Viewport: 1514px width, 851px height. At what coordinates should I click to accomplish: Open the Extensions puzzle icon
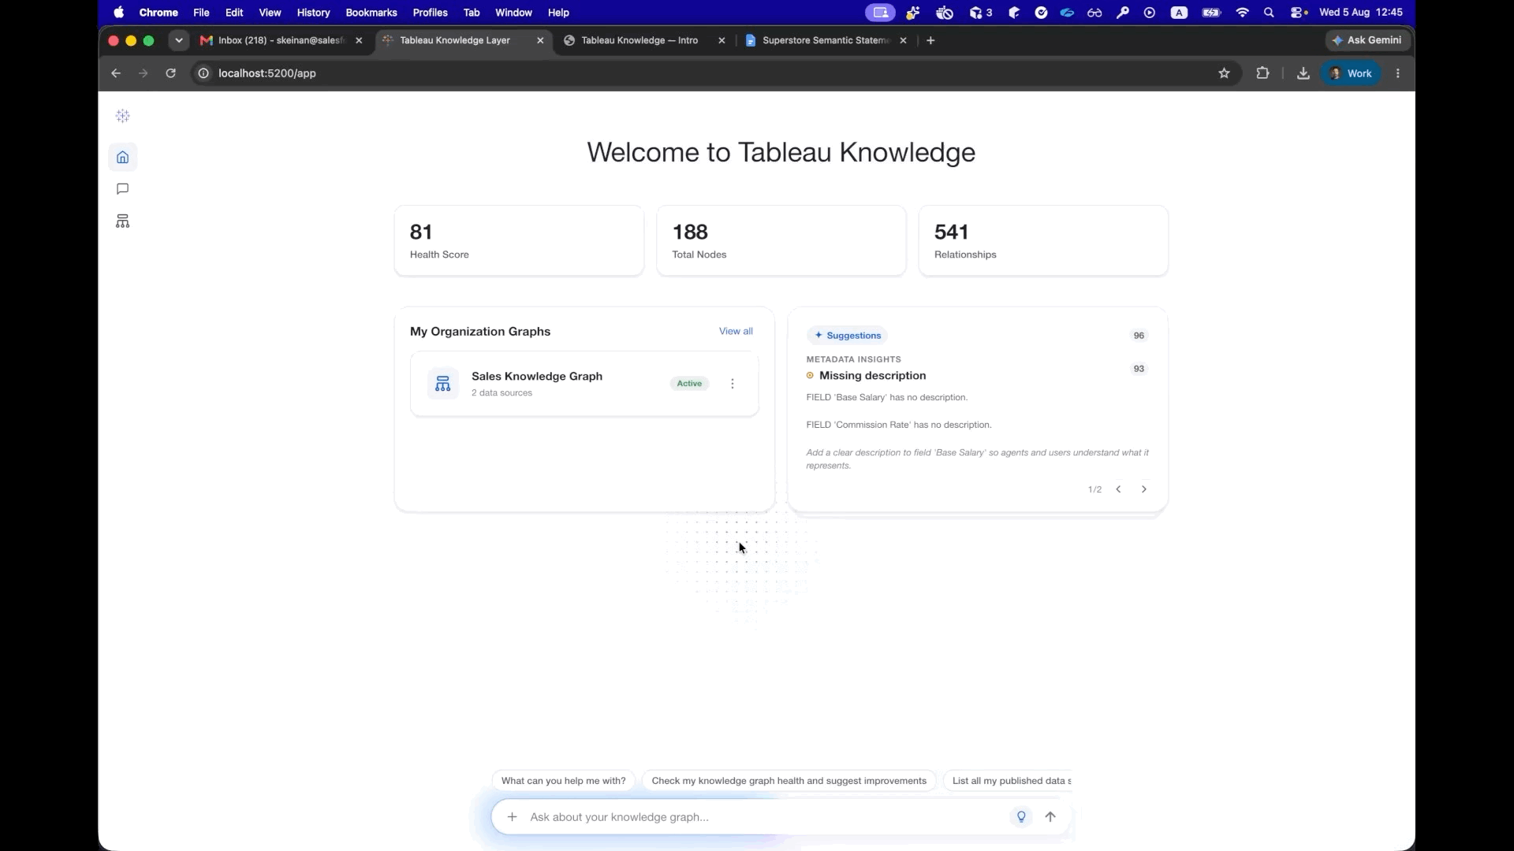point(1262,73)
